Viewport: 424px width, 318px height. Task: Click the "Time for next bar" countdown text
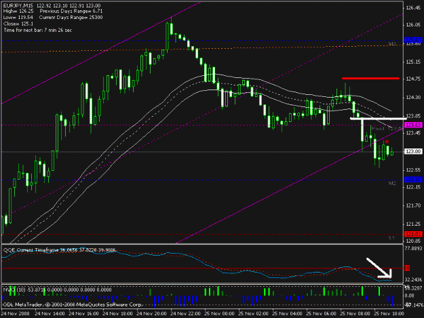tap(38, 30)
